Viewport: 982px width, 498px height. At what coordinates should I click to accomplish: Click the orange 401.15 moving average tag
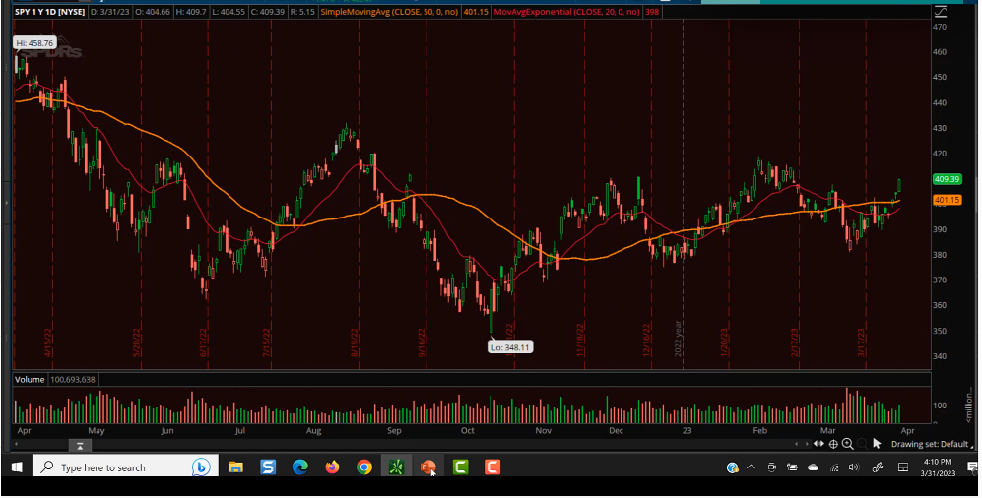click(x=947, y=200)
